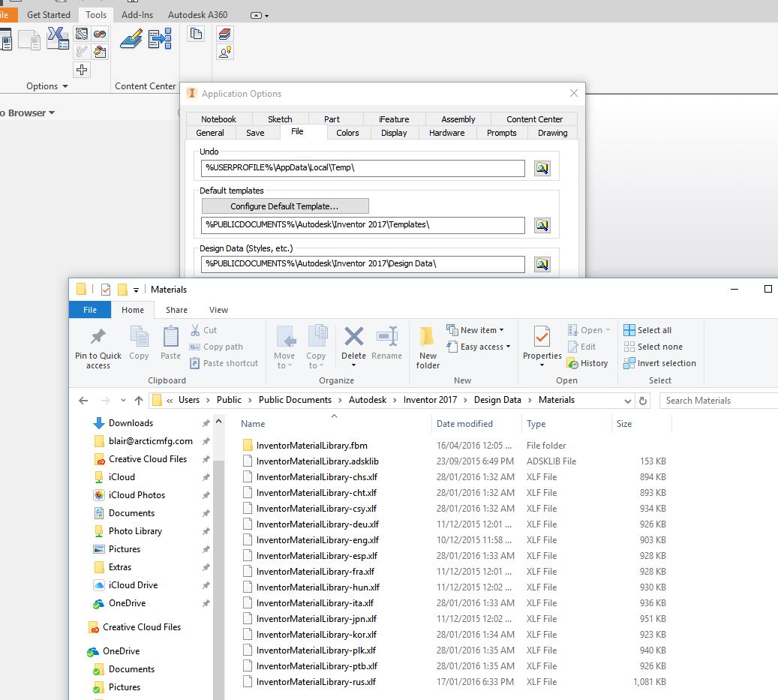
Task: Click Design Data in the breadcrumb path
Action: click(x=497, y=400)
